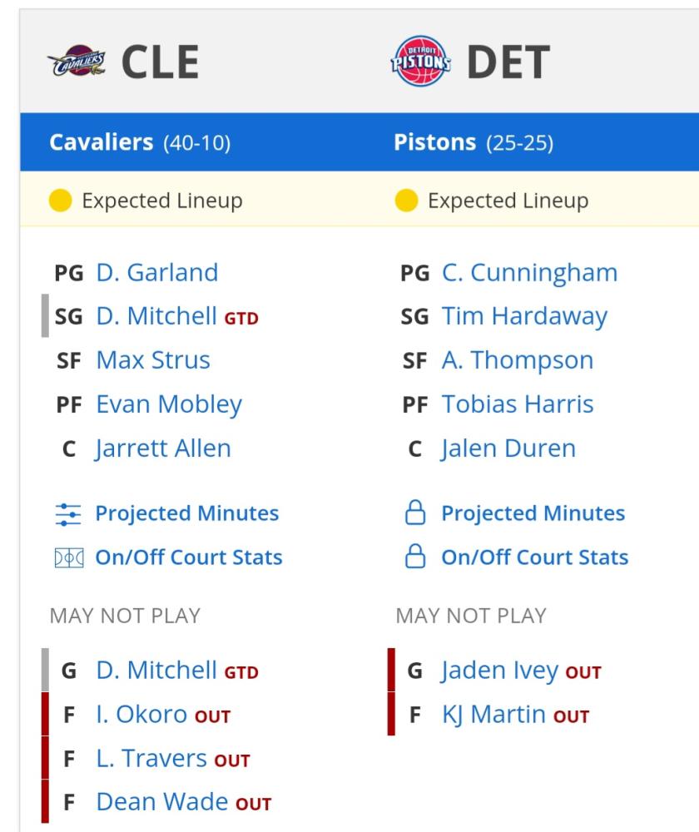Viewport: 699px width, 832px height.
Task: Click the yellow Expected Lineup dot for Cavaliers
Action: [x=60, y=201]
